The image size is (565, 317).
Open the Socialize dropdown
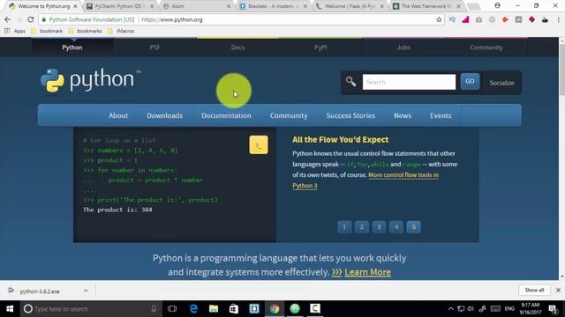501,83
